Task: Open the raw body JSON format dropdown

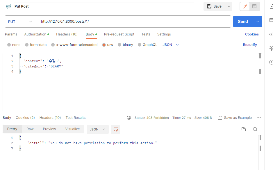Action: (171, 45)
